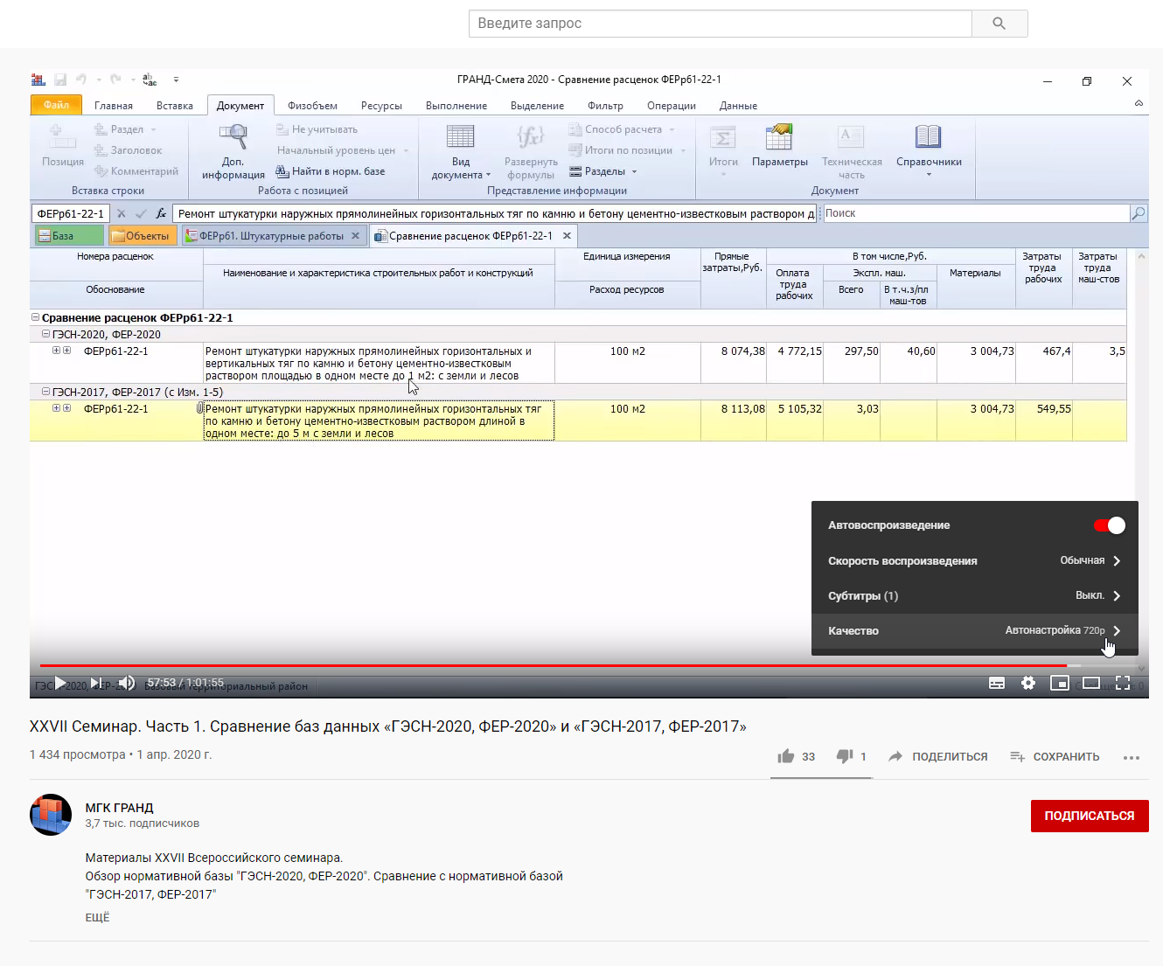Viewport: 1163px width, 966px height.
Task: Skip to the next video
Action: tap(96, 683)
